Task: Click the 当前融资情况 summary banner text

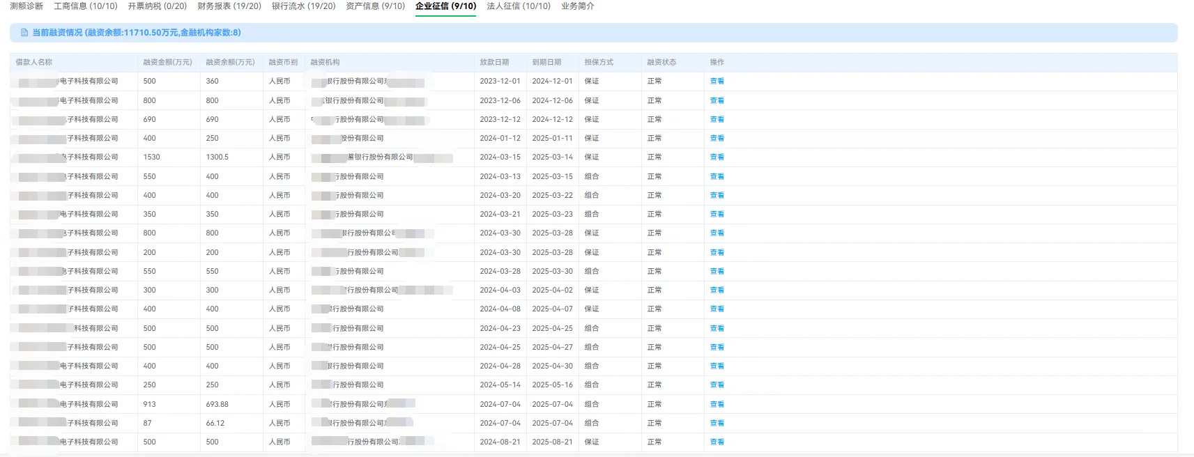Action: click(x=137, y=33)
